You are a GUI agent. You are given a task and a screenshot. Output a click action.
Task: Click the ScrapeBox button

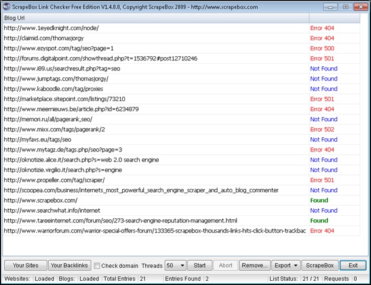[x=319, y=265]
